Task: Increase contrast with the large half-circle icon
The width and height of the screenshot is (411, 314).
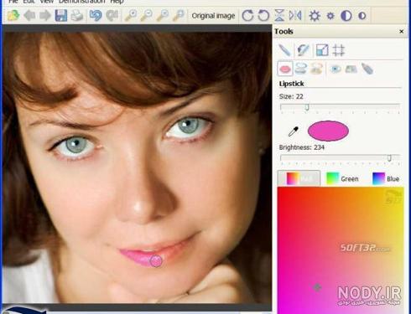Action: (346, 16)
